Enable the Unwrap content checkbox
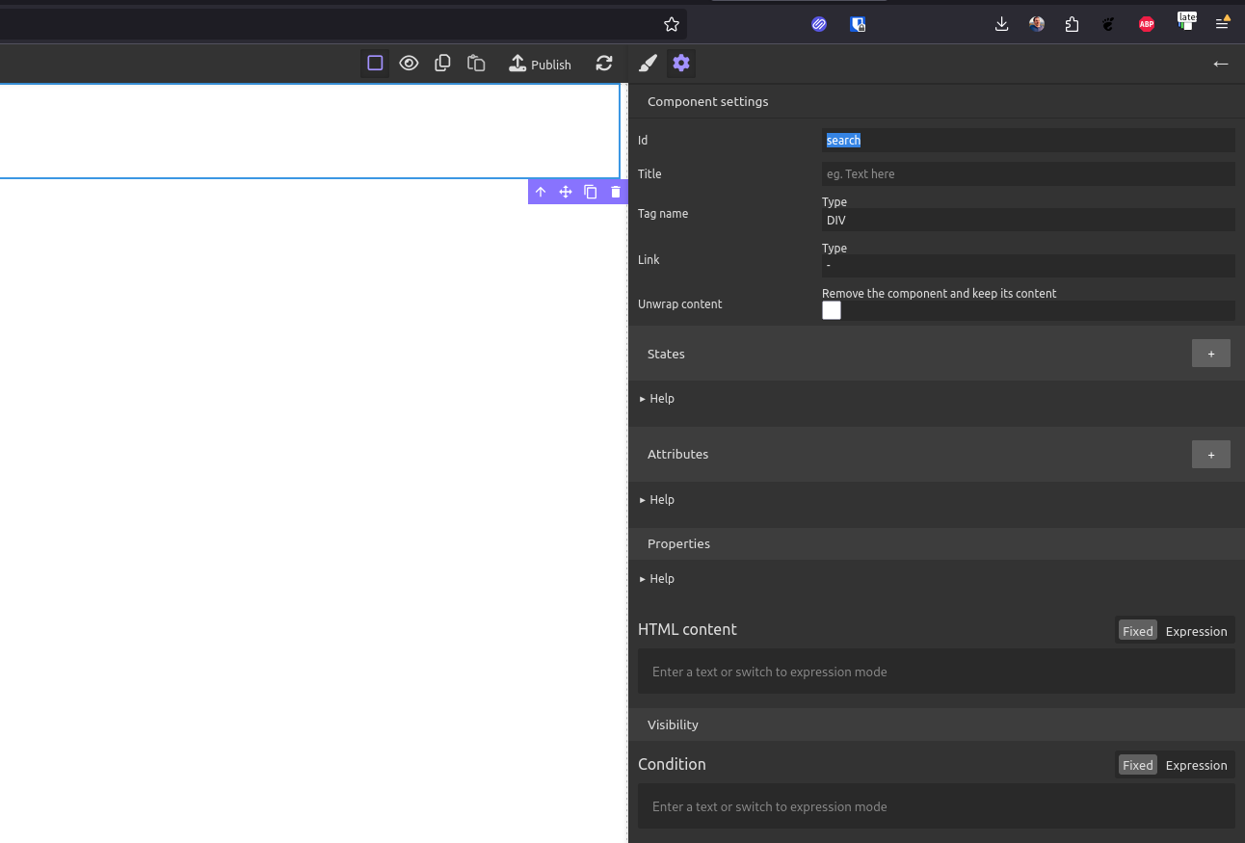Viewport: 1245px width, 843px height. coord(832,310)
